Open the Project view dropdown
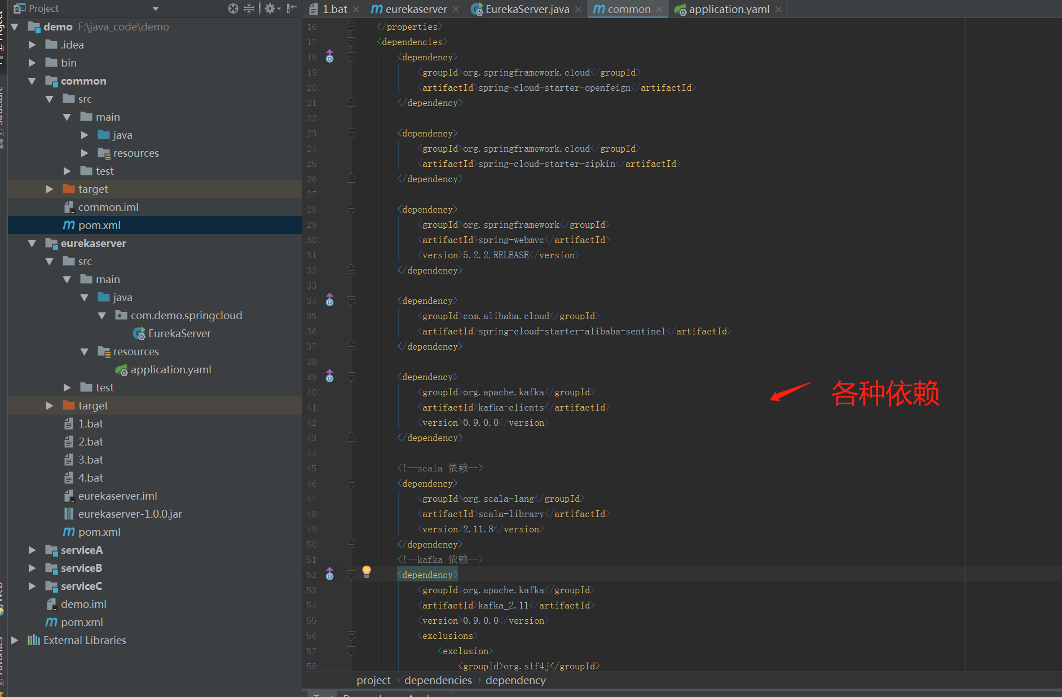This screenshot has height=697, width=1062. [x=156, y=8]
